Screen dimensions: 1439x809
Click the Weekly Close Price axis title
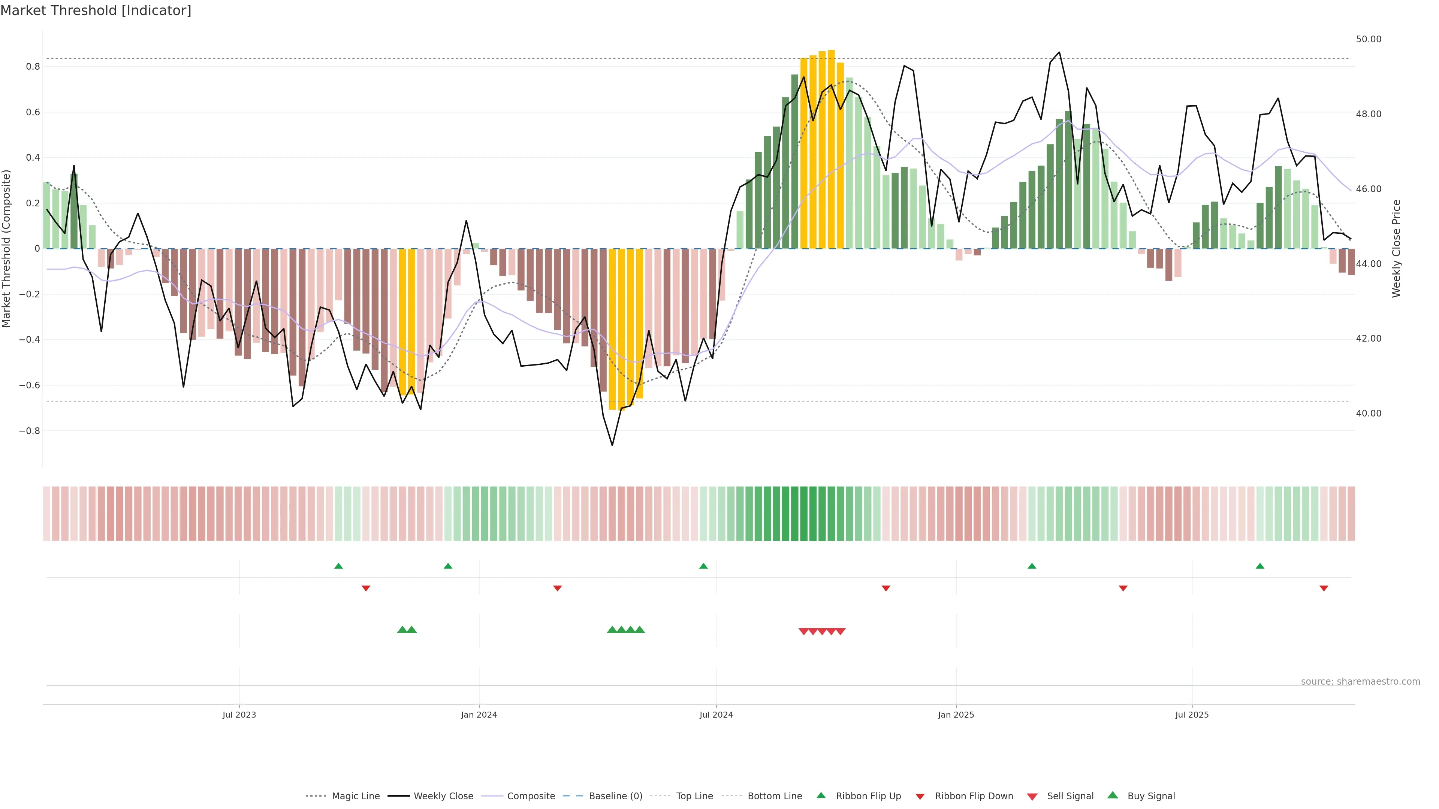(1397, 248)
